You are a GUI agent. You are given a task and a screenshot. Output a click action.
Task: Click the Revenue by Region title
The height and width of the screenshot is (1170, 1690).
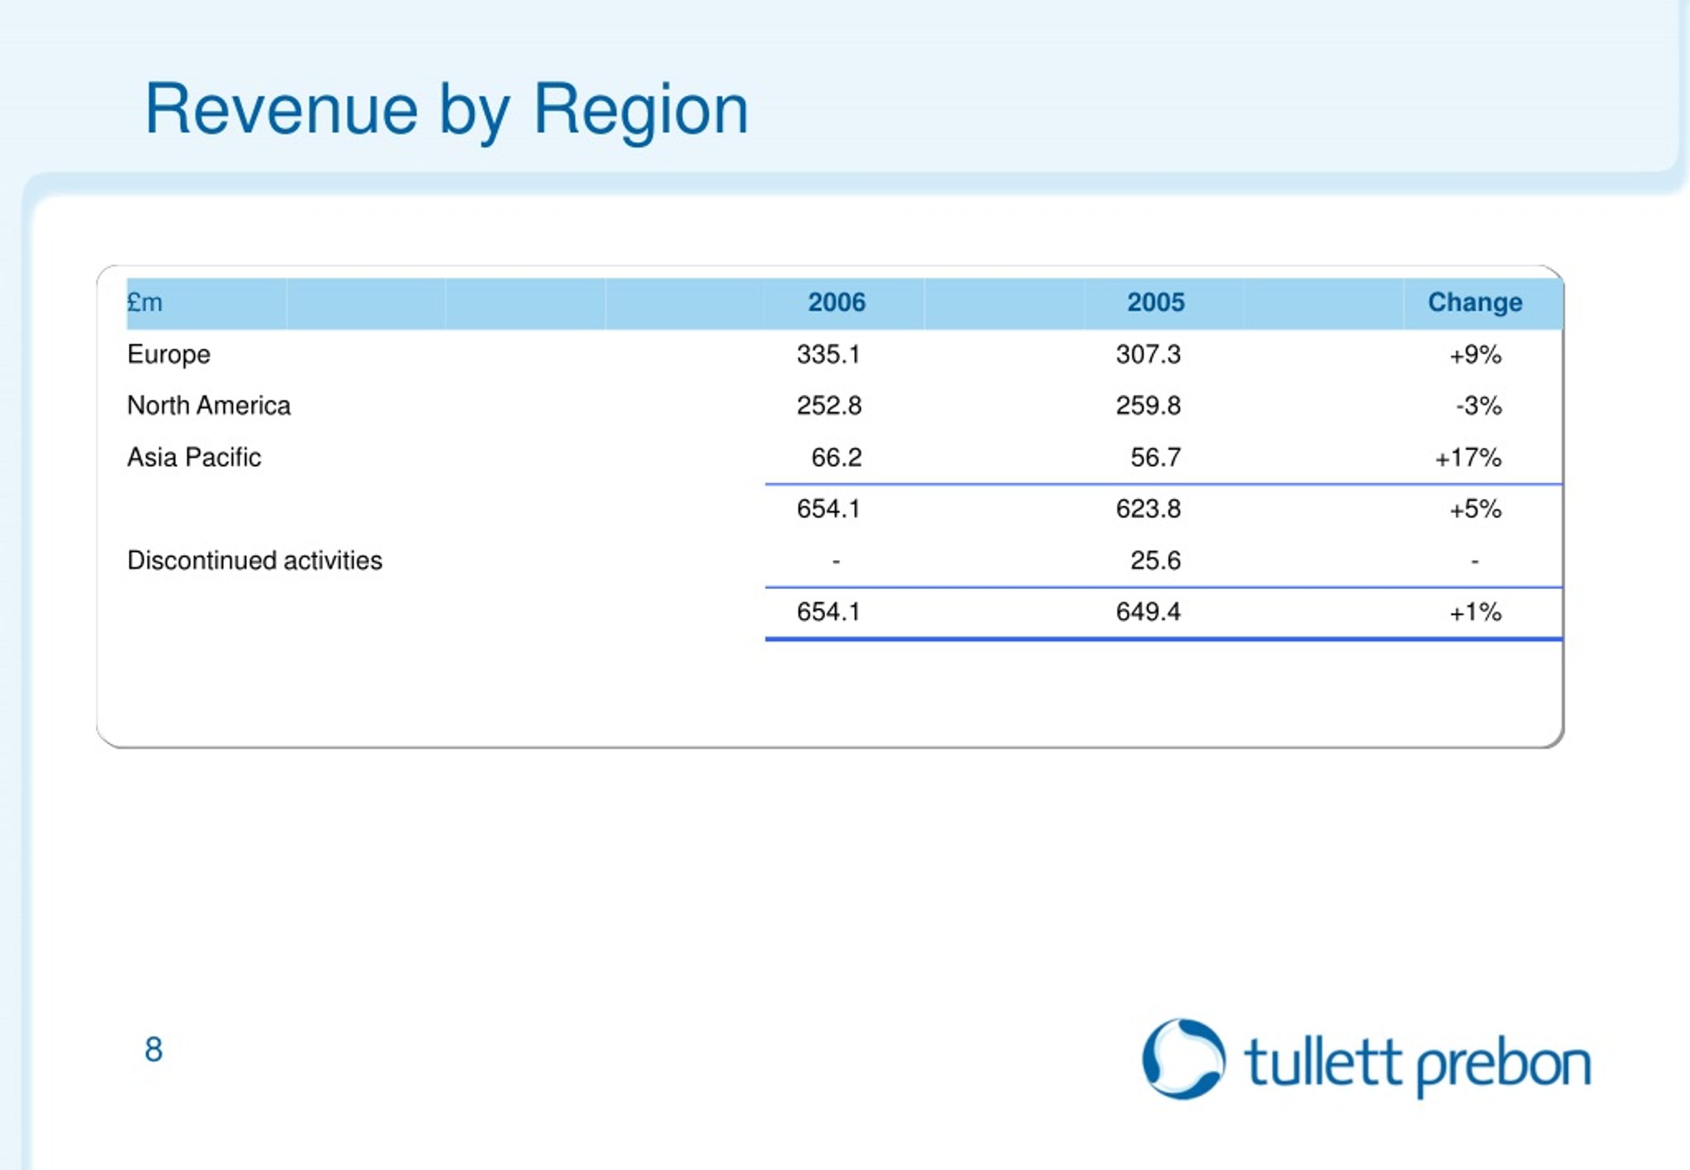pyautogui.click(x=446, y=111)
